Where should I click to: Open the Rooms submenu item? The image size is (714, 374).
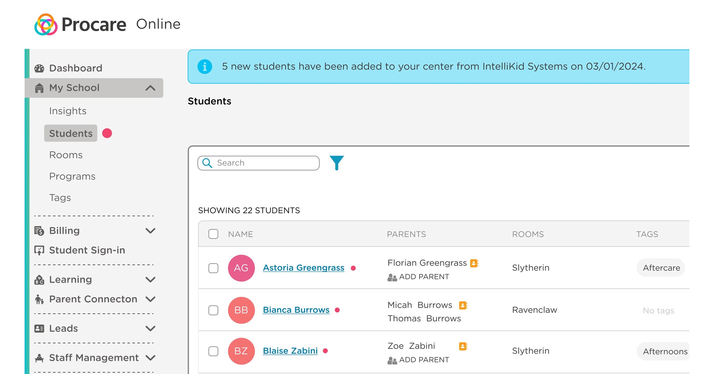tap(66, 155)
